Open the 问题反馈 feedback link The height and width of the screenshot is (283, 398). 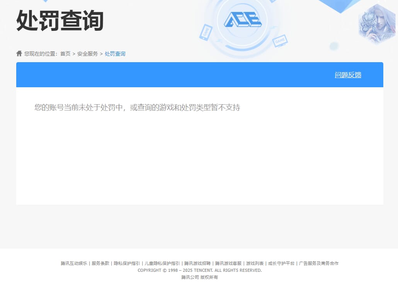pyautogui.click(x=347, y=75)
